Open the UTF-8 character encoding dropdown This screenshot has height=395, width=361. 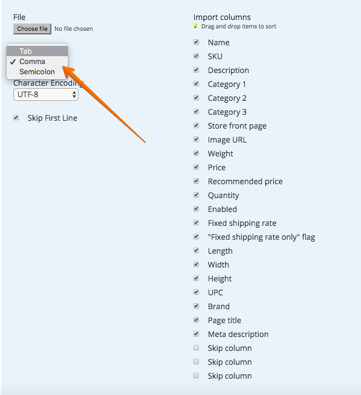pyautogui.click(x=46, y=95)
